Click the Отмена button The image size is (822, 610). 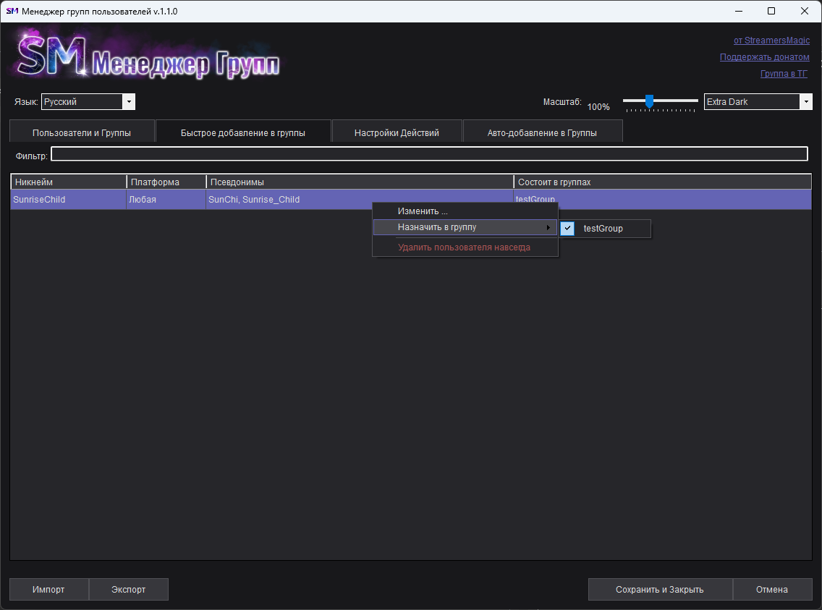771,589
